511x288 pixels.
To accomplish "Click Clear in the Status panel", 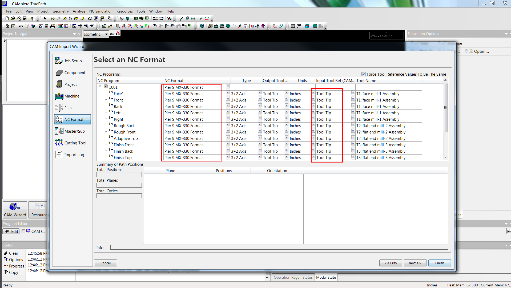I will [11, 253].
